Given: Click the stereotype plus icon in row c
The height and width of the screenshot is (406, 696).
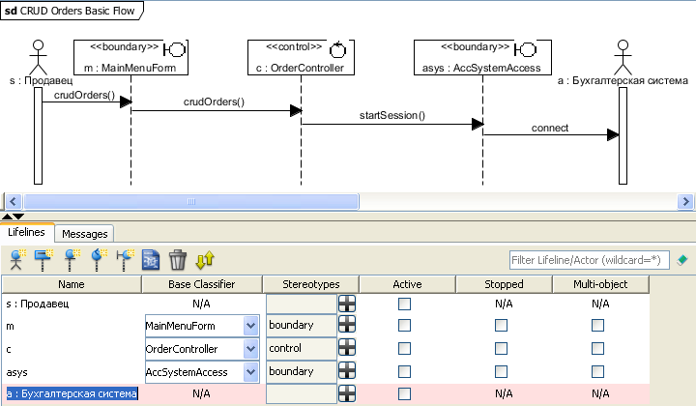Looking at the screenshot, I should (347, 347).
